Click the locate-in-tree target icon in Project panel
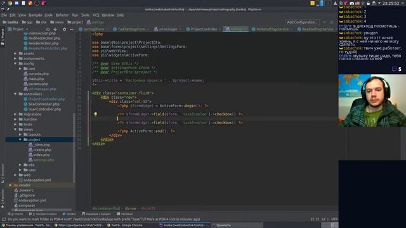The width and height of the screenshot is (406, 228). click(x=48, y=29)
